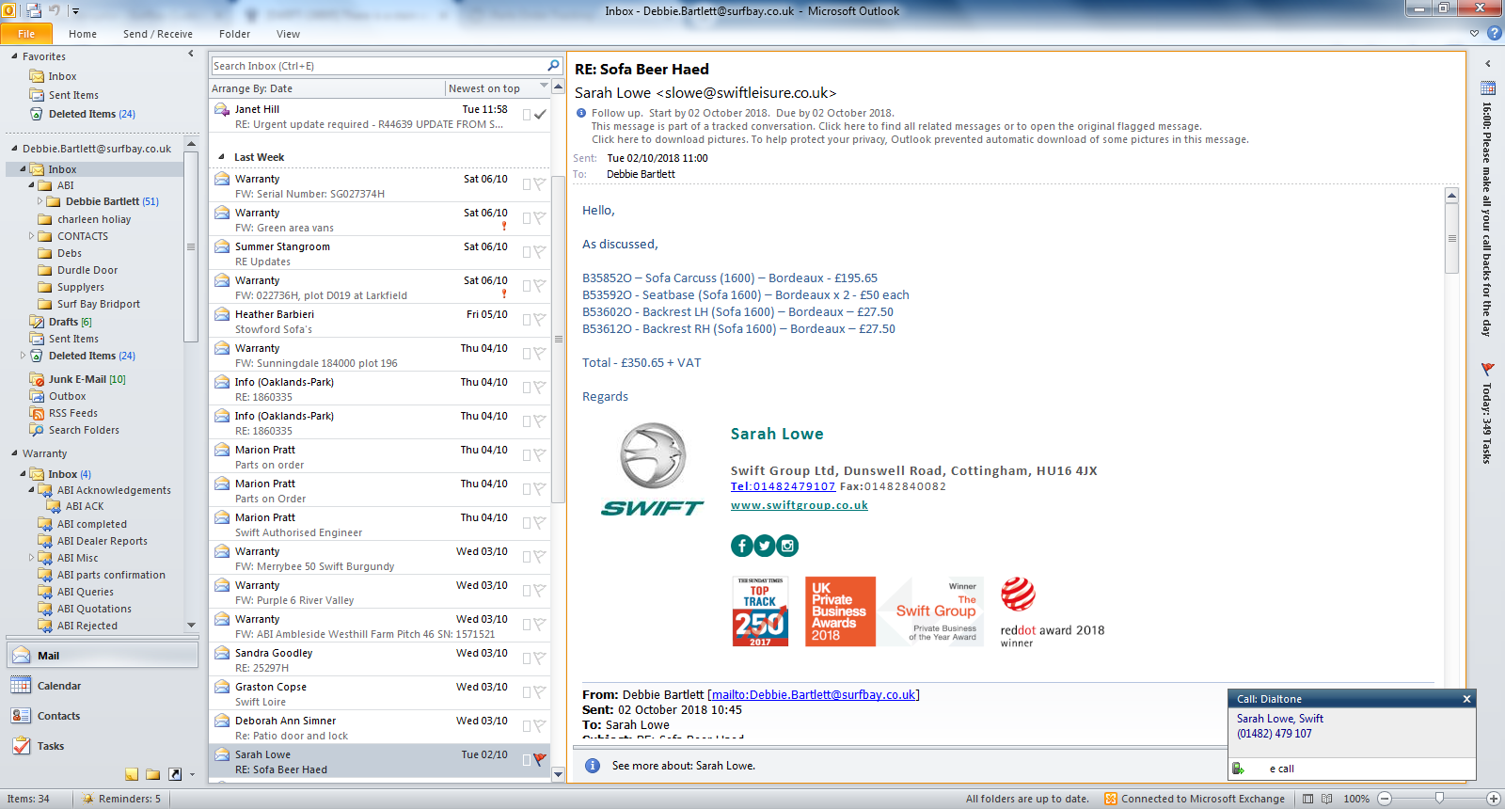Toggle the flag on Heather Barbieri email

coord(540,319)
